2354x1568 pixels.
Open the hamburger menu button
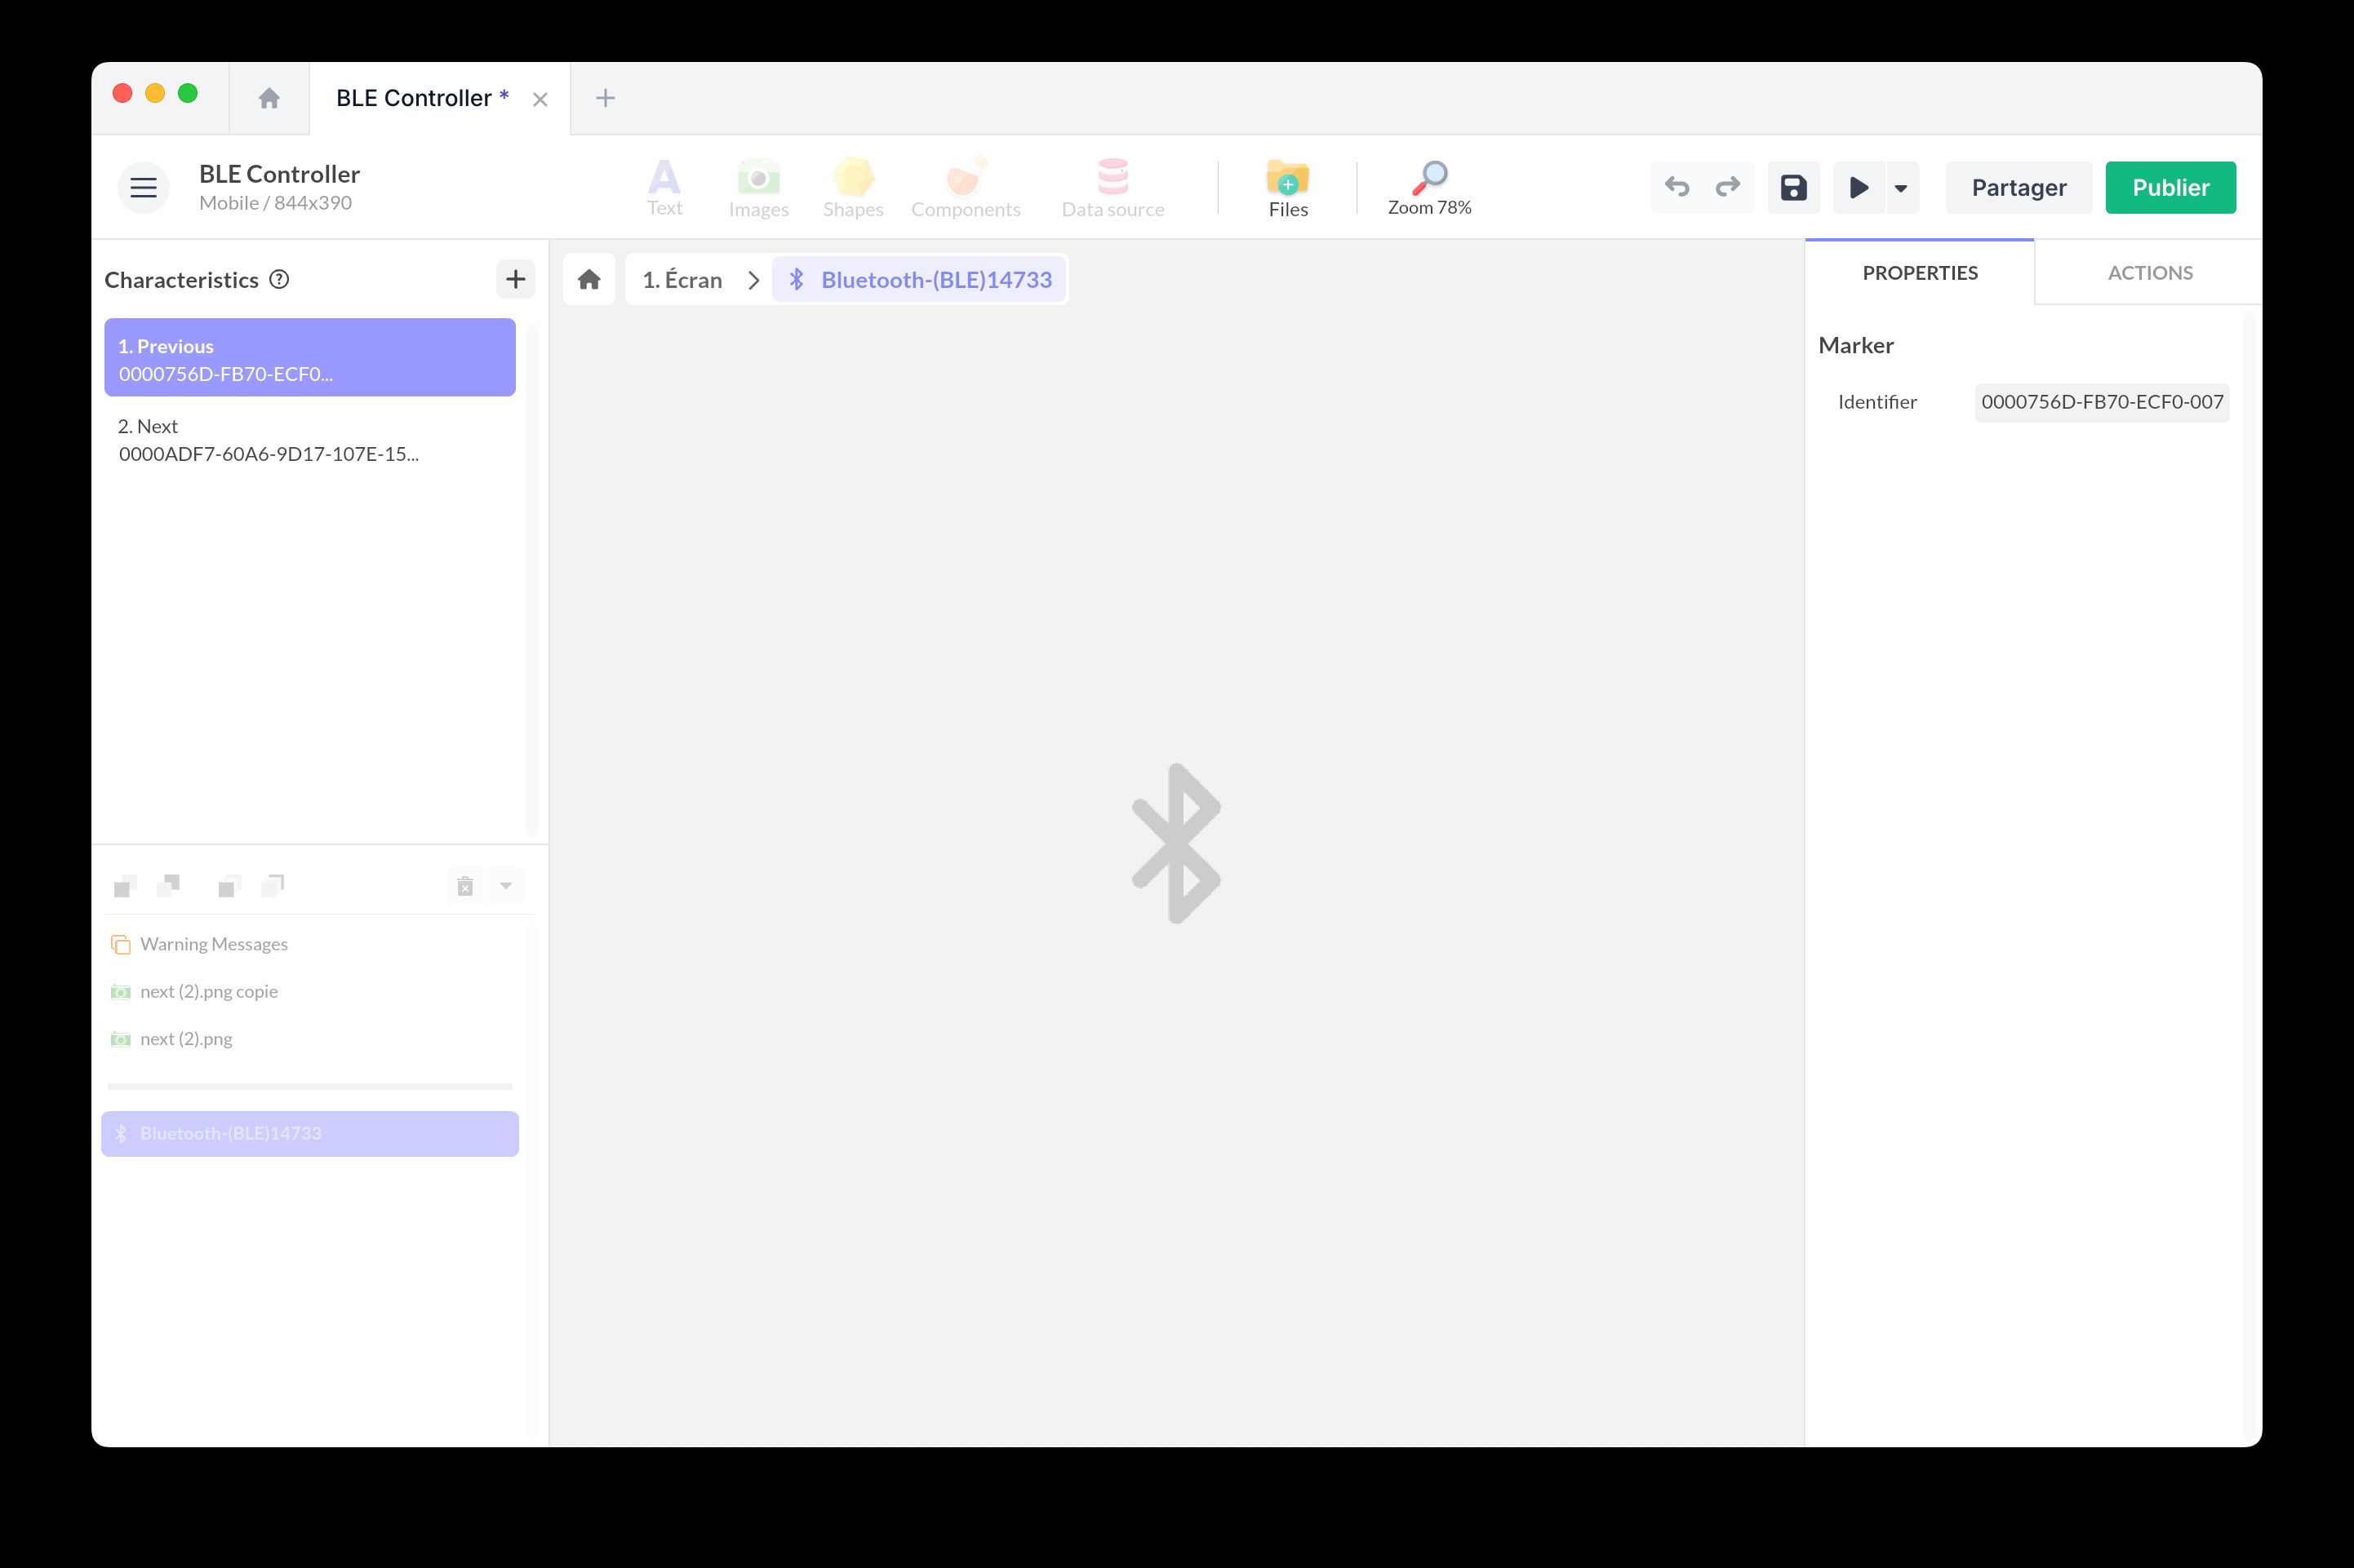point(143,187)
